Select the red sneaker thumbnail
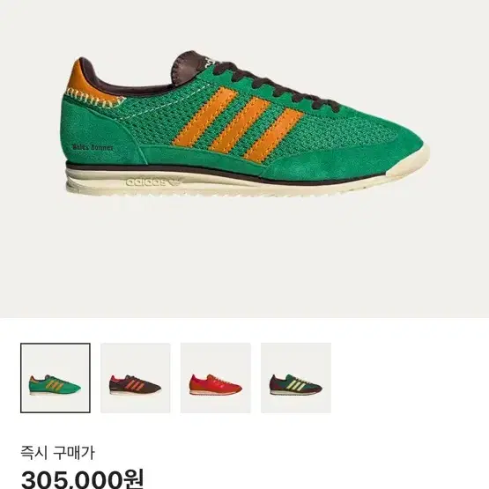 (x=216, y=378)
